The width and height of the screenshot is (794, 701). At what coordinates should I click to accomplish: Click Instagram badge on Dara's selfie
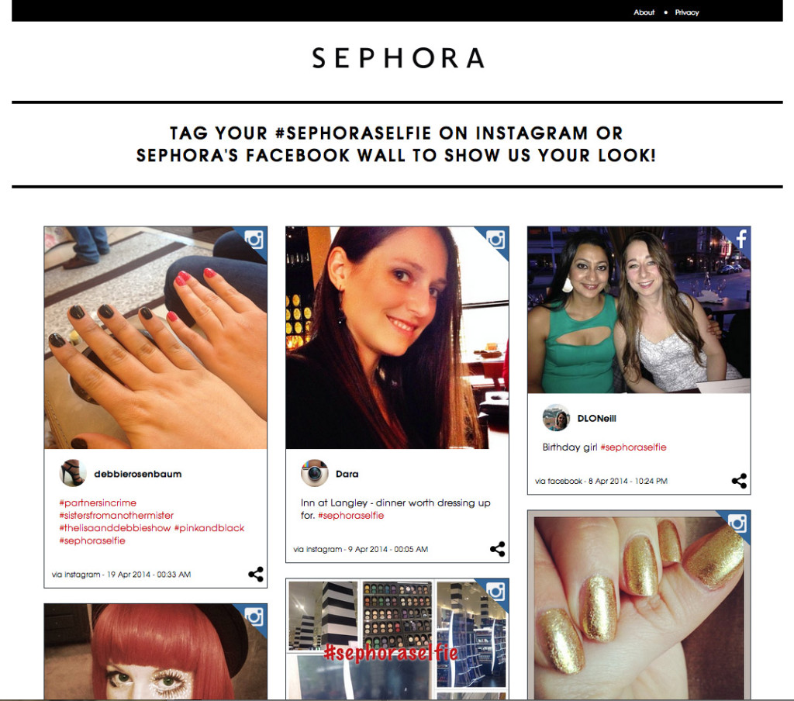point(495,239)
